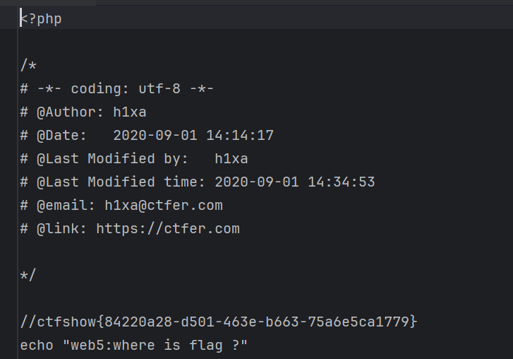513x359 pixels.
Task: Click the ctfshow flag comment line
Action: tap(219, 322)
